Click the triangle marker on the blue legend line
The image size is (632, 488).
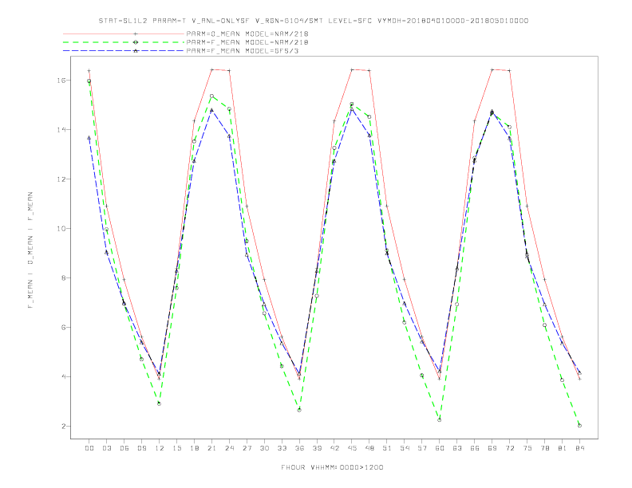click(x=136, y=51)
